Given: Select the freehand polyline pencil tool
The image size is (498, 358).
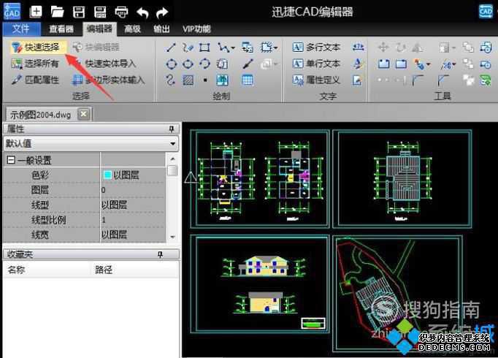Looking at the screenshot, I should [x=188, y=47].
